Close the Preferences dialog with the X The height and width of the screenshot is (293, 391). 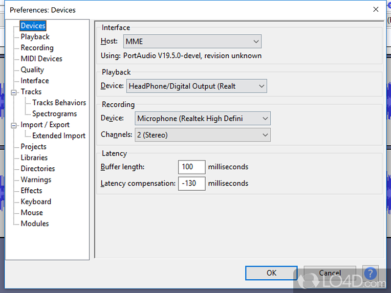coord(376,9)
